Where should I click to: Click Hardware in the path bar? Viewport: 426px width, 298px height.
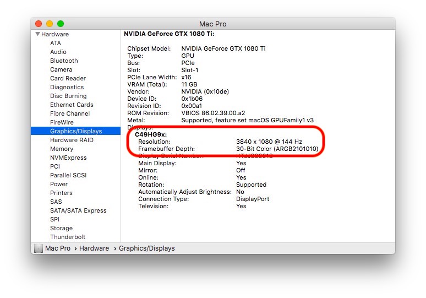coord(94,248)
